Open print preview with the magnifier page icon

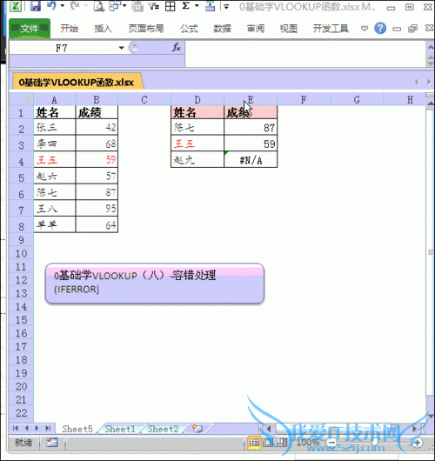click(99, 6)
